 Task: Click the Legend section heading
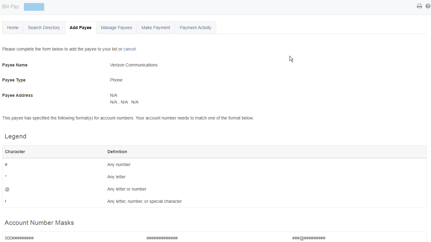point(16,136)
